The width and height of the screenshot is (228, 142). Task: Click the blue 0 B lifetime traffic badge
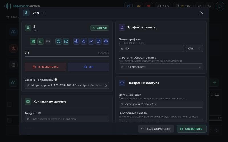(89, 67)
